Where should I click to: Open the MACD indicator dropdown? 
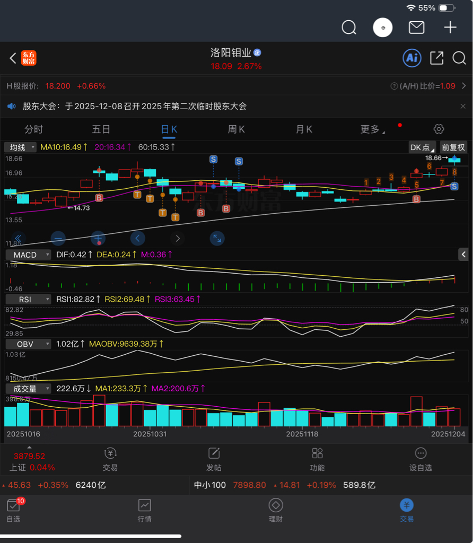(29, 255)
